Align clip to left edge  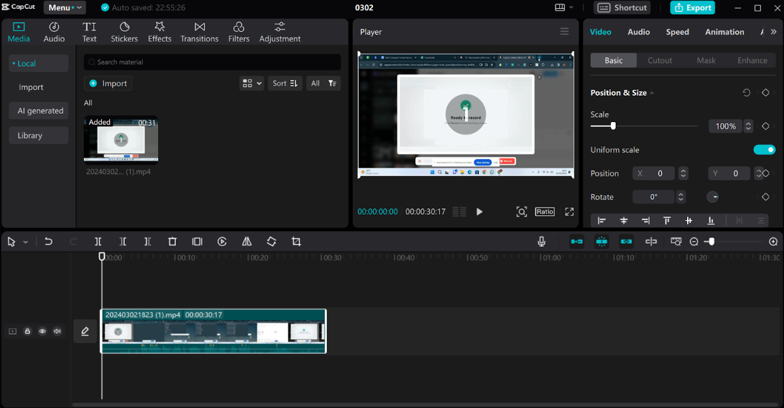click(602, 221)
